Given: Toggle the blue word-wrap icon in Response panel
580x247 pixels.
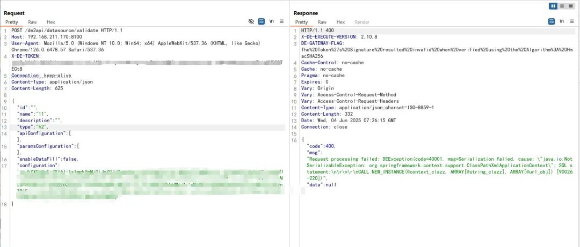Looking at the screenshot, I should 551,22.
